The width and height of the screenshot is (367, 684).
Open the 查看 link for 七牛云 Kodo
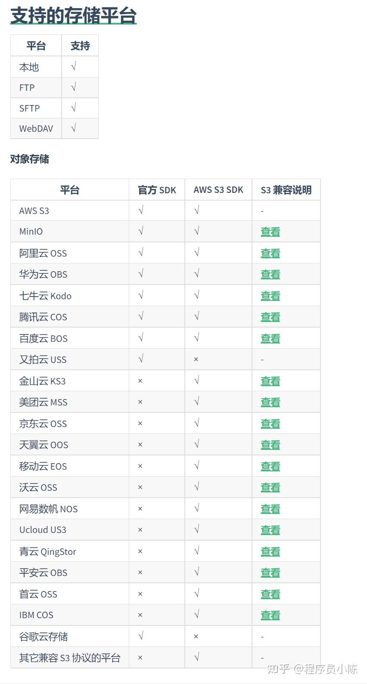(x=271, y=296)
